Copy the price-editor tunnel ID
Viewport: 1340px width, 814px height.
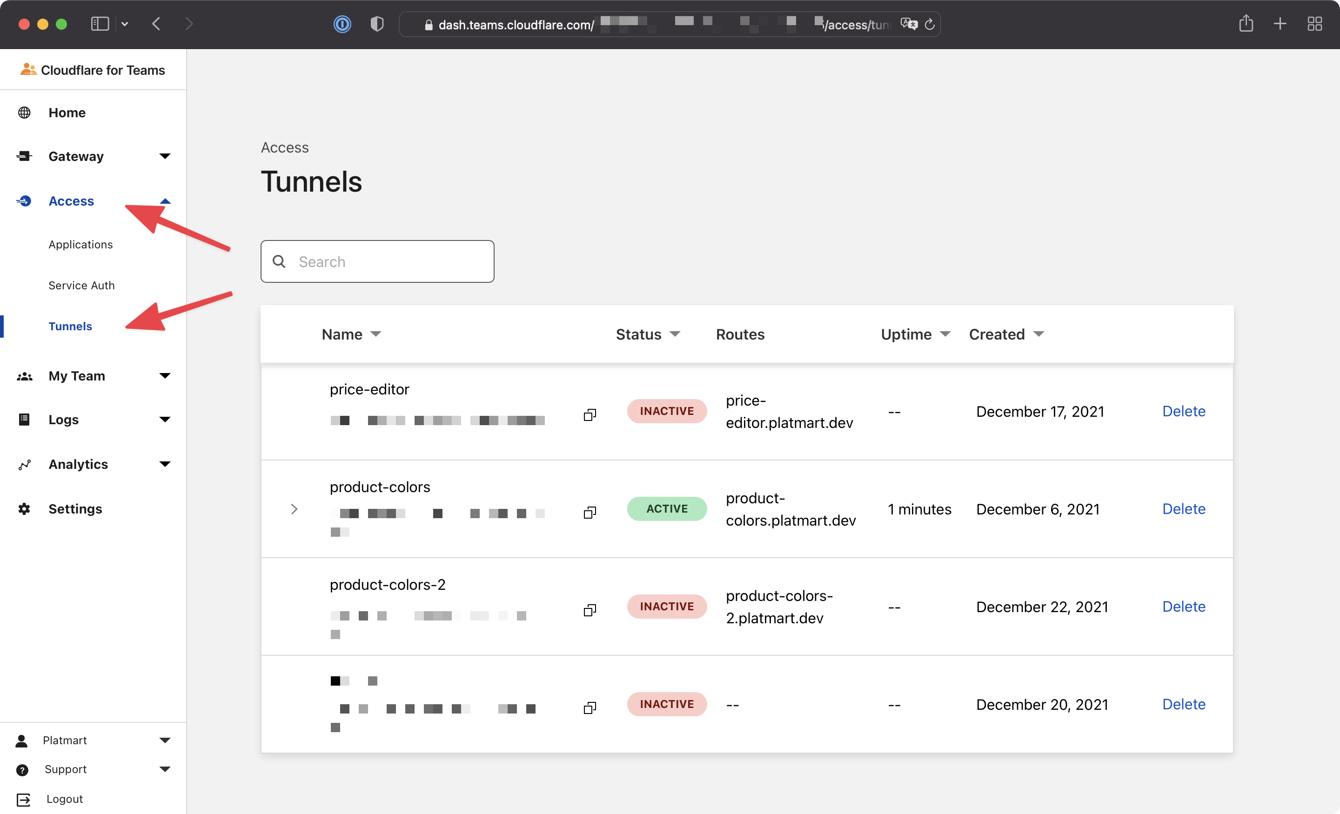pos(590,414)
